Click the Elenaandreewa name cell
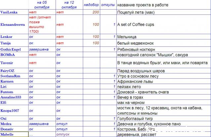211x137 pixels. pyautogui.click(x=14, y=24)
